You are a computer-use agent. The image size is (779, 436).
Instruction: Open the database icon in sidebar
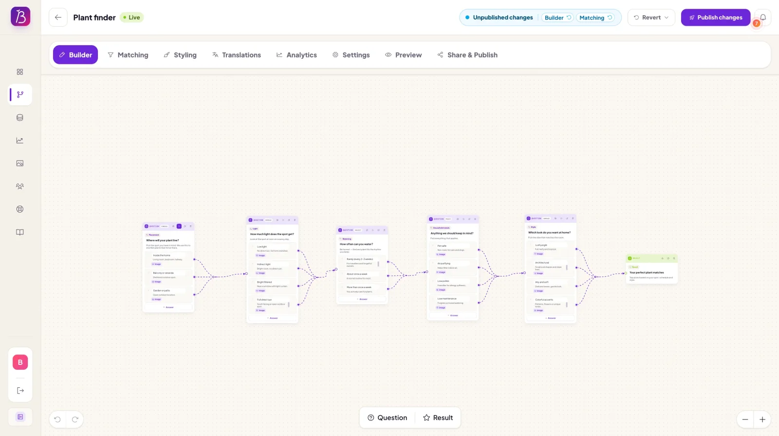click(x=20, y=118)
